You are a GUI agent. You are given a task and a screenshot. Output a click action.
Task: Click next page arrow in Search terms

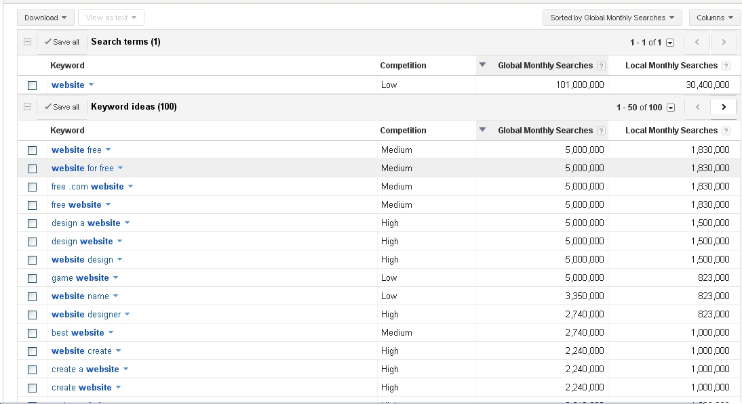click(724, 42)
